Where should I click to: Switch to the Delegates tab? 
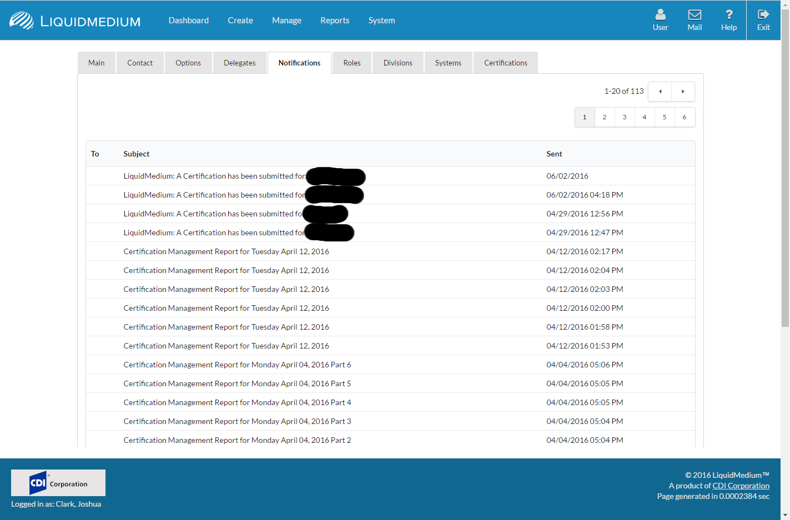(x=239, y=63)
